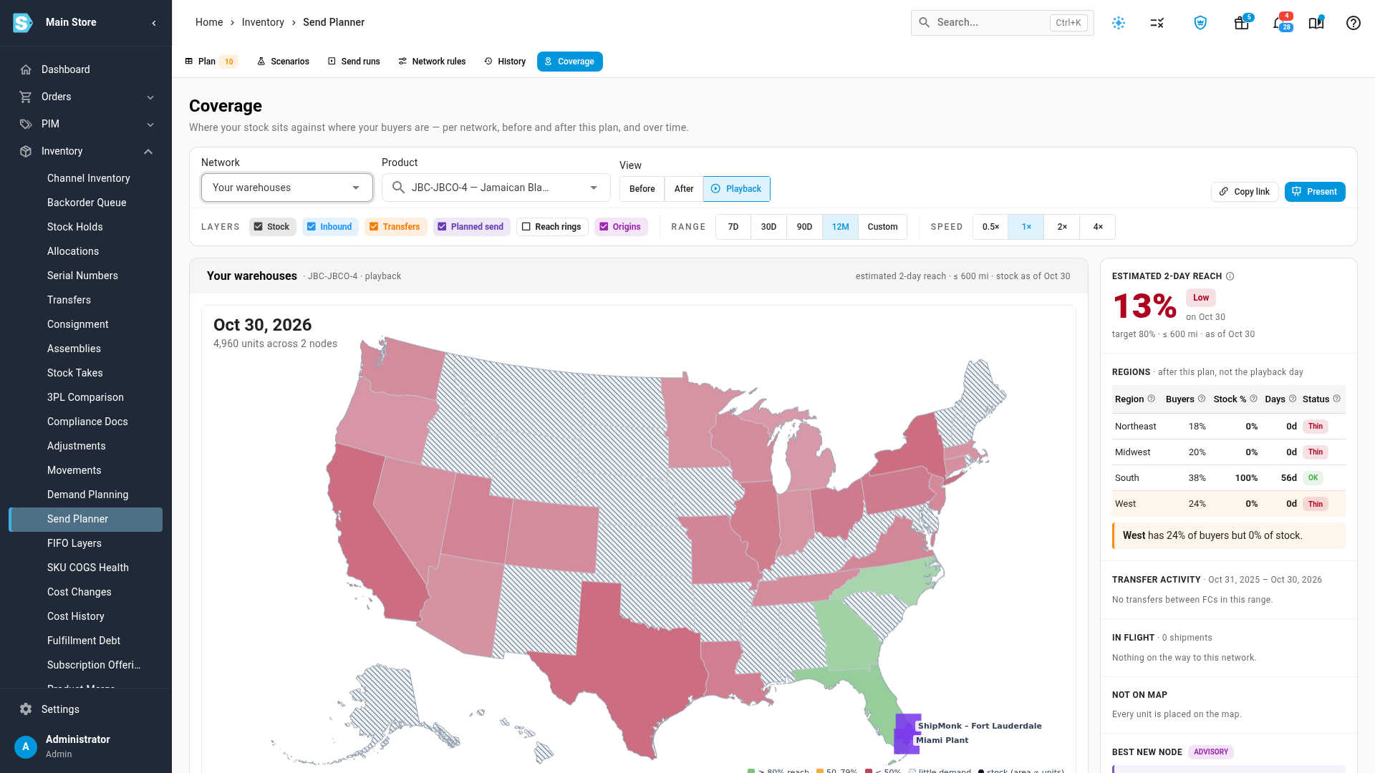This screenshot has width=1375, height=773.
Task: Open the notifications bell
Action: (x=1279, y=23)
